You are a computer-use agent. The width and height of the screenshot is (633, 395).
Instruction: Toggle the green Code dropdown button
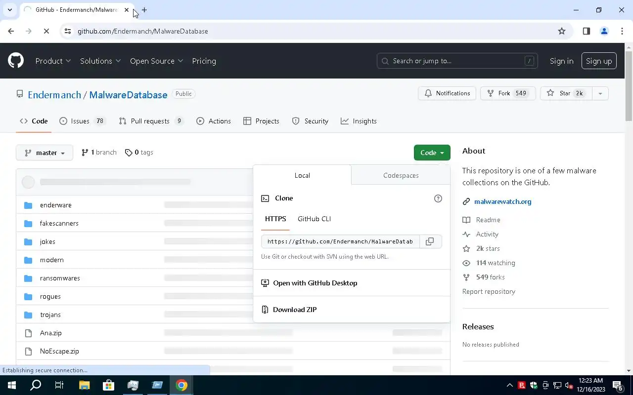[432, 153]
